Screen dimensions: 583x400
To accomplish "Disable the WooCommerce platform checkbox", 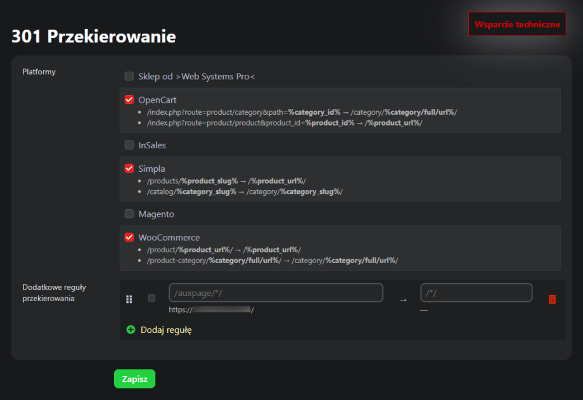I will pyautogui.click(x=129, y=238).
